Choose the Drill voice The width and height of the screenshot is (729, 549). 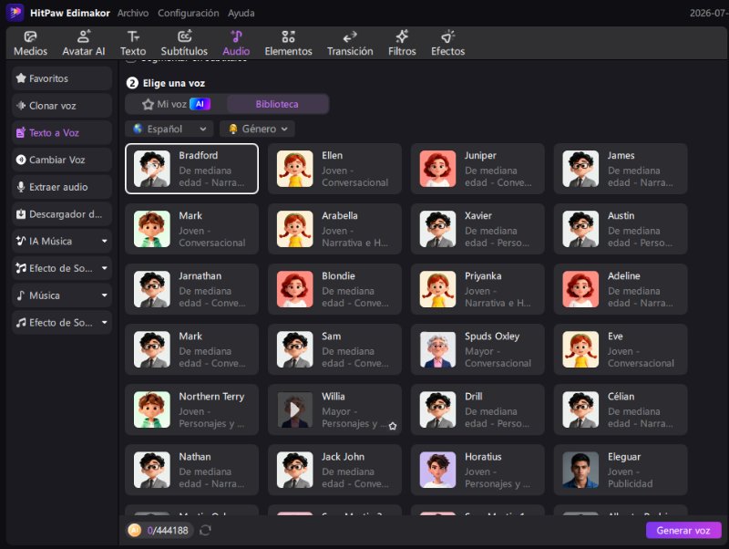(x=477, y=409)
